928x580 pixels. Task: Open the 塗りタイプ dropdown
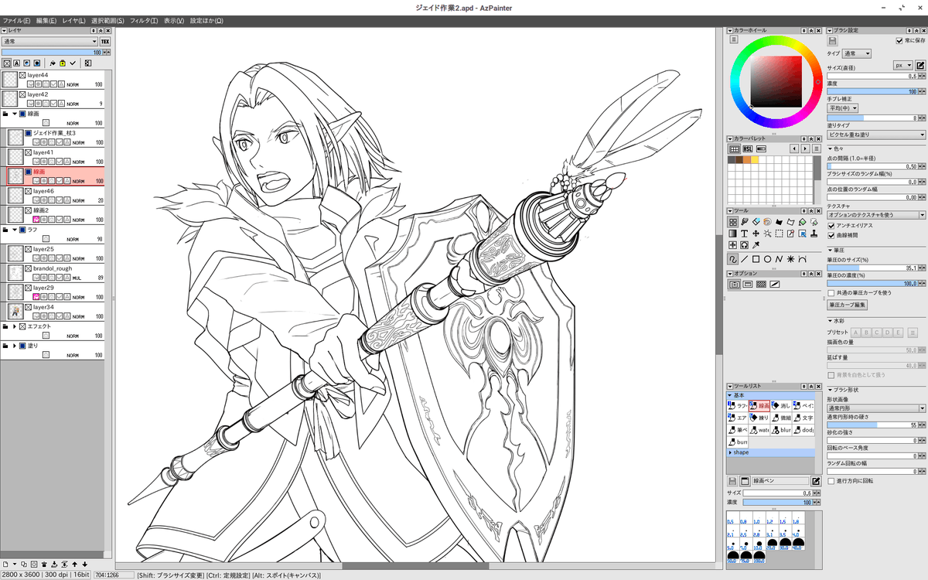click(877, 135)
